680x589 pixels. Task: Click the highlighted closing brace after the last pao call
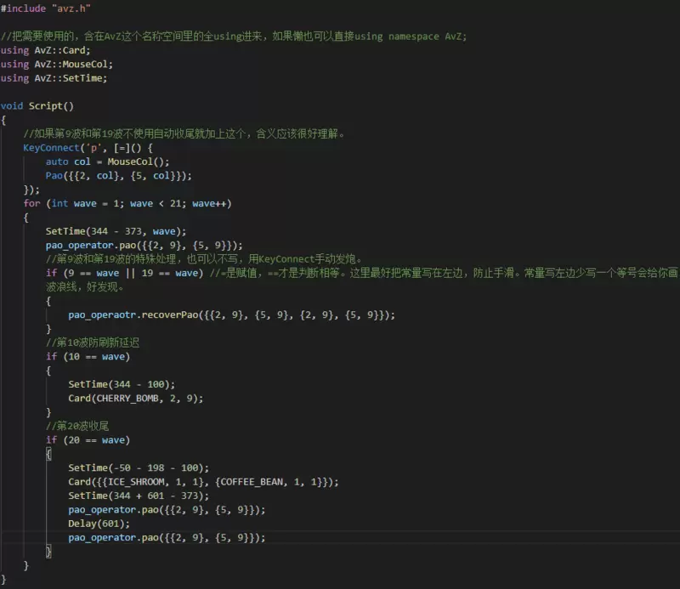coord(48,552)
